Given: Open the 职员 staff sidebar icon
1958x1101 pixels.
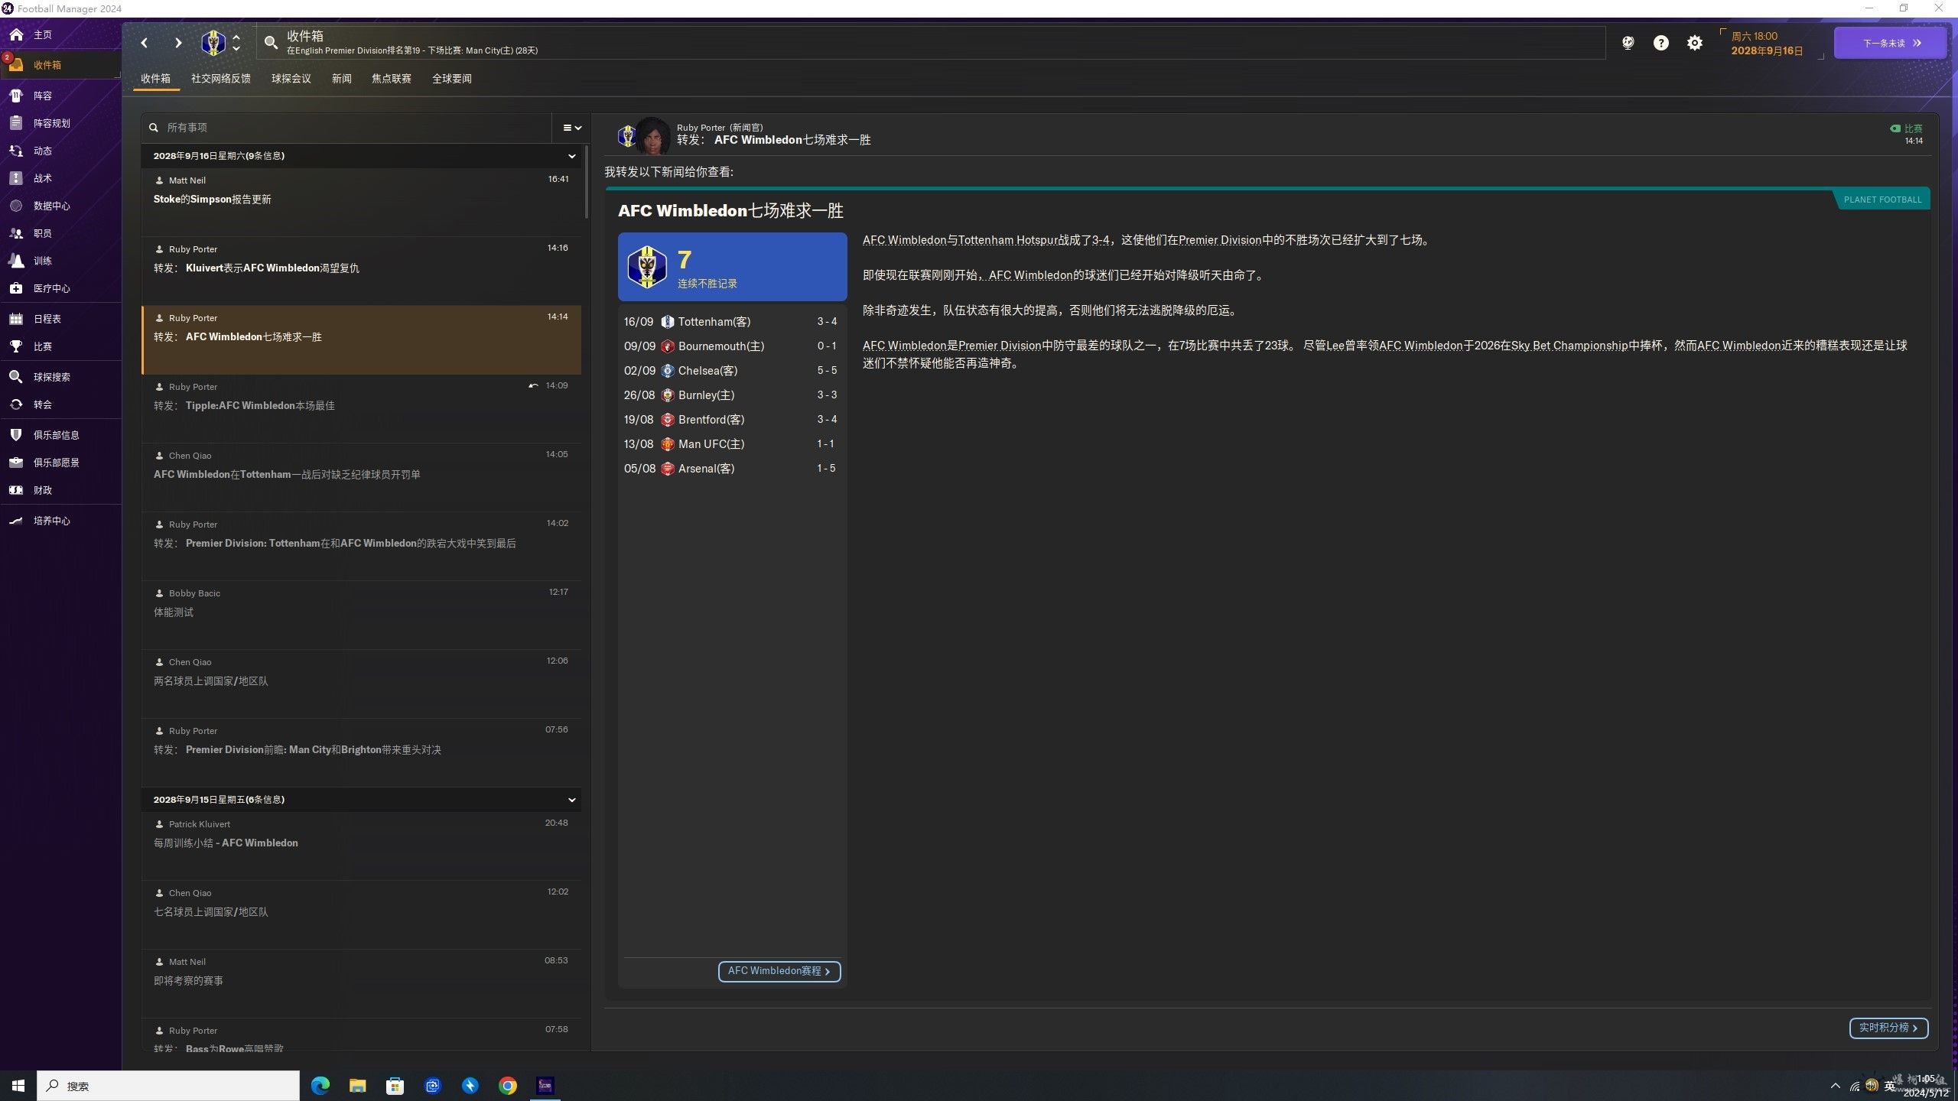Looking at the screenshot, I should pyautogui.click(x=16, y=233).
